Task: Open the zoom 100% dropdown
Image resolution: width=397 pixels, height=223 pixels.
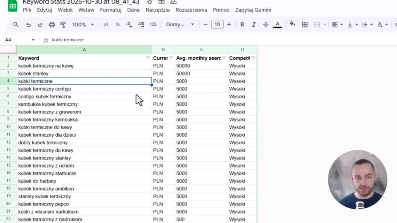Action: tap(83, 24)
